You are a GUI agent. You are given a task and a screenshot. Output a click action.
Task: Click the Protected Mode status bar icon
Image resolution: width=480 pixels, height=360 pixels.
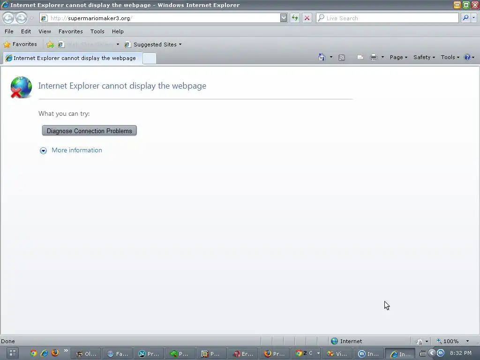pos(419,341)
